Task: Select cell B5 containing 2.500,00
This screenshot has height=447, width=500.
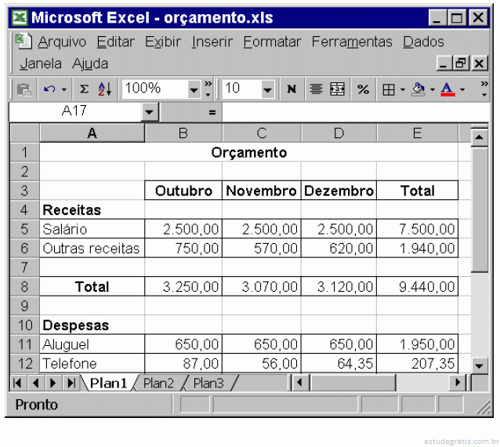Action: [x=183, y=229]
